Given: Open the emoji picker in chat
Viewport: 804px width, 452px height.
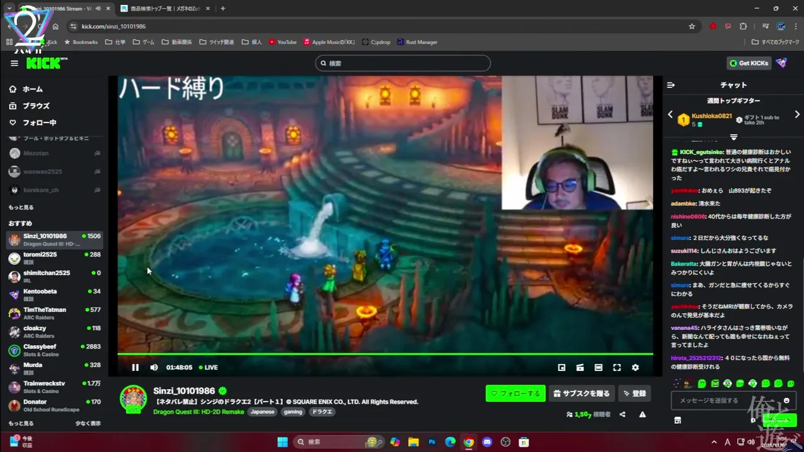Looking at the screenshot, I should [786, 401].
